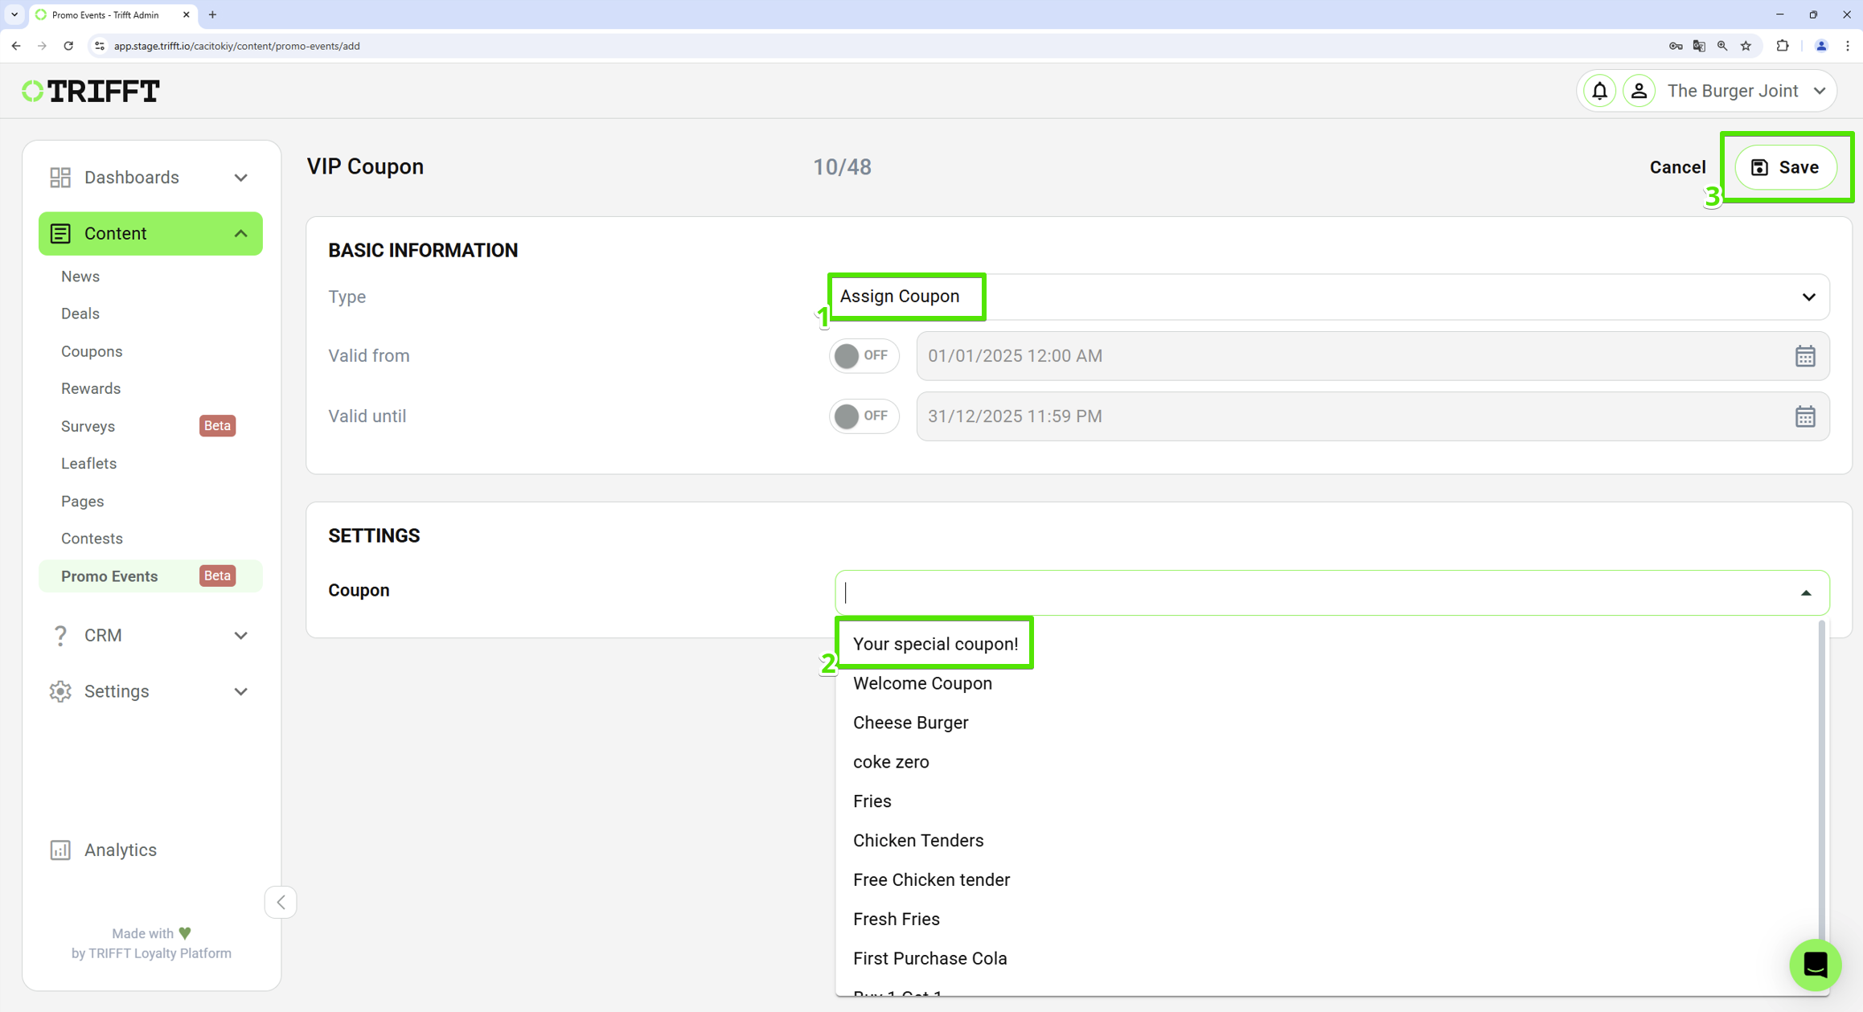This screenshot has height=1012, width=1863.
Task: Click the Dashboards sidebar icon
Action: tap(60, 176)
